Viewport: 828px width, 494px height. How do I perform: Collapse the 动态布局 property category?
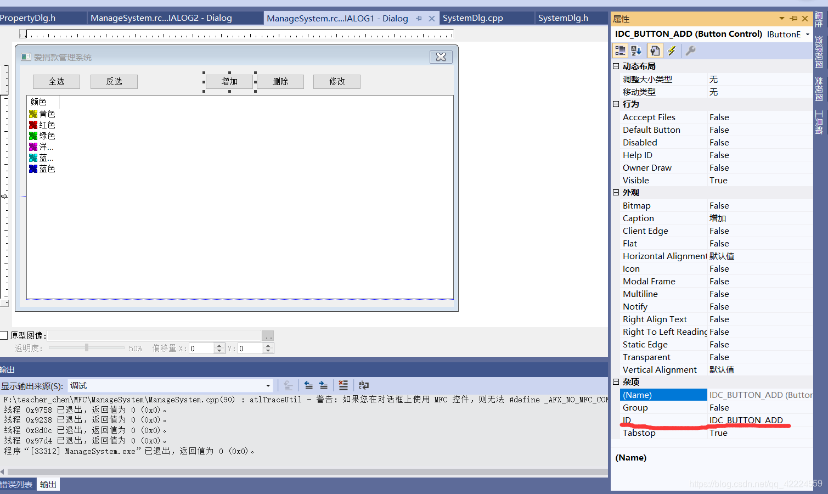pyautogui.click(x=616, y=66)
